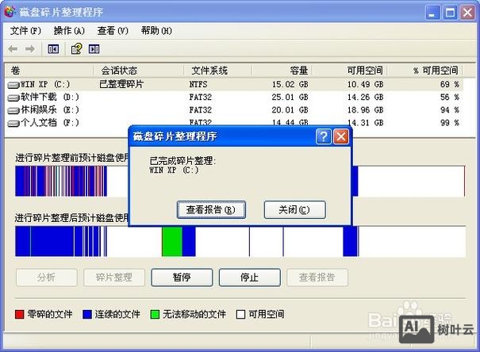Open the help properties toolbar icon
Viewport: 480px width, 352px height.
[76, 49]
